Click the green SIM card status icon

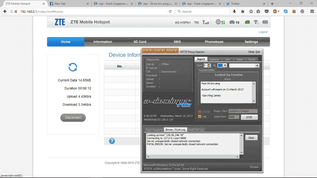point(247,22)
